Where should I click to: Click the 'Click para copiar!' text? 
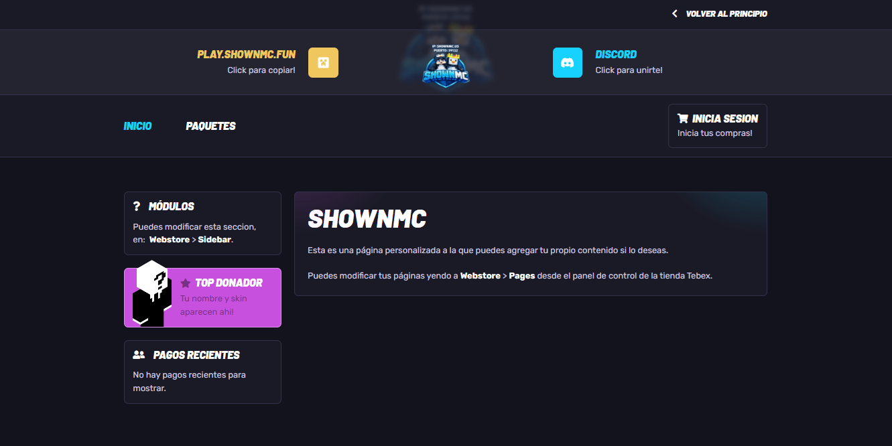(x=261, y=70)
